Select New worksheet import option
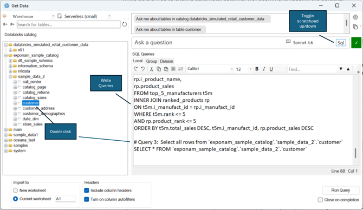The width and height of the screenshot is (363, 210). [x=16, y=191]
